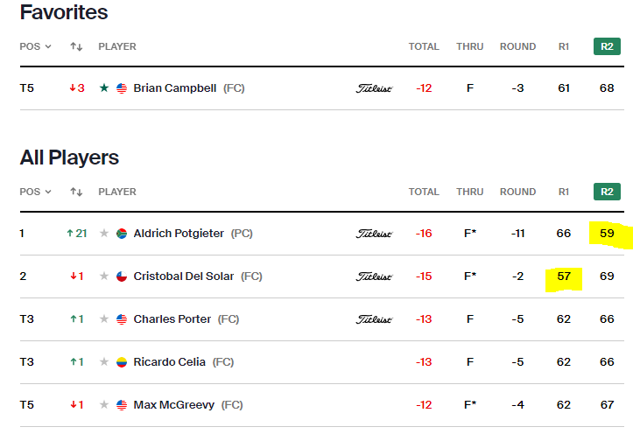Open the POS sort dropdown under Favorites
The width and height of the screenshot is (633, 434).
(x=35, y=46)
